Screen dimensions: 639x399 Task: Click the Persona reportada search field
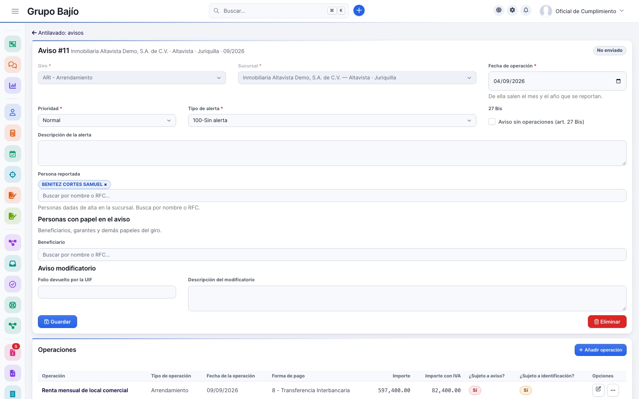[332, 196]
